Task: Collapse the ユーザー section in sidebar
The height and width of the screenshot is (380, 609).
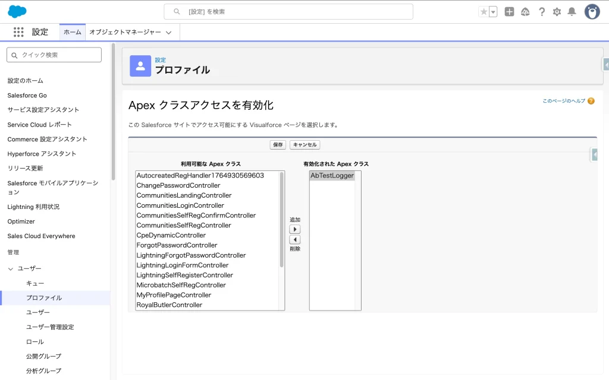Action: point(11,269)
